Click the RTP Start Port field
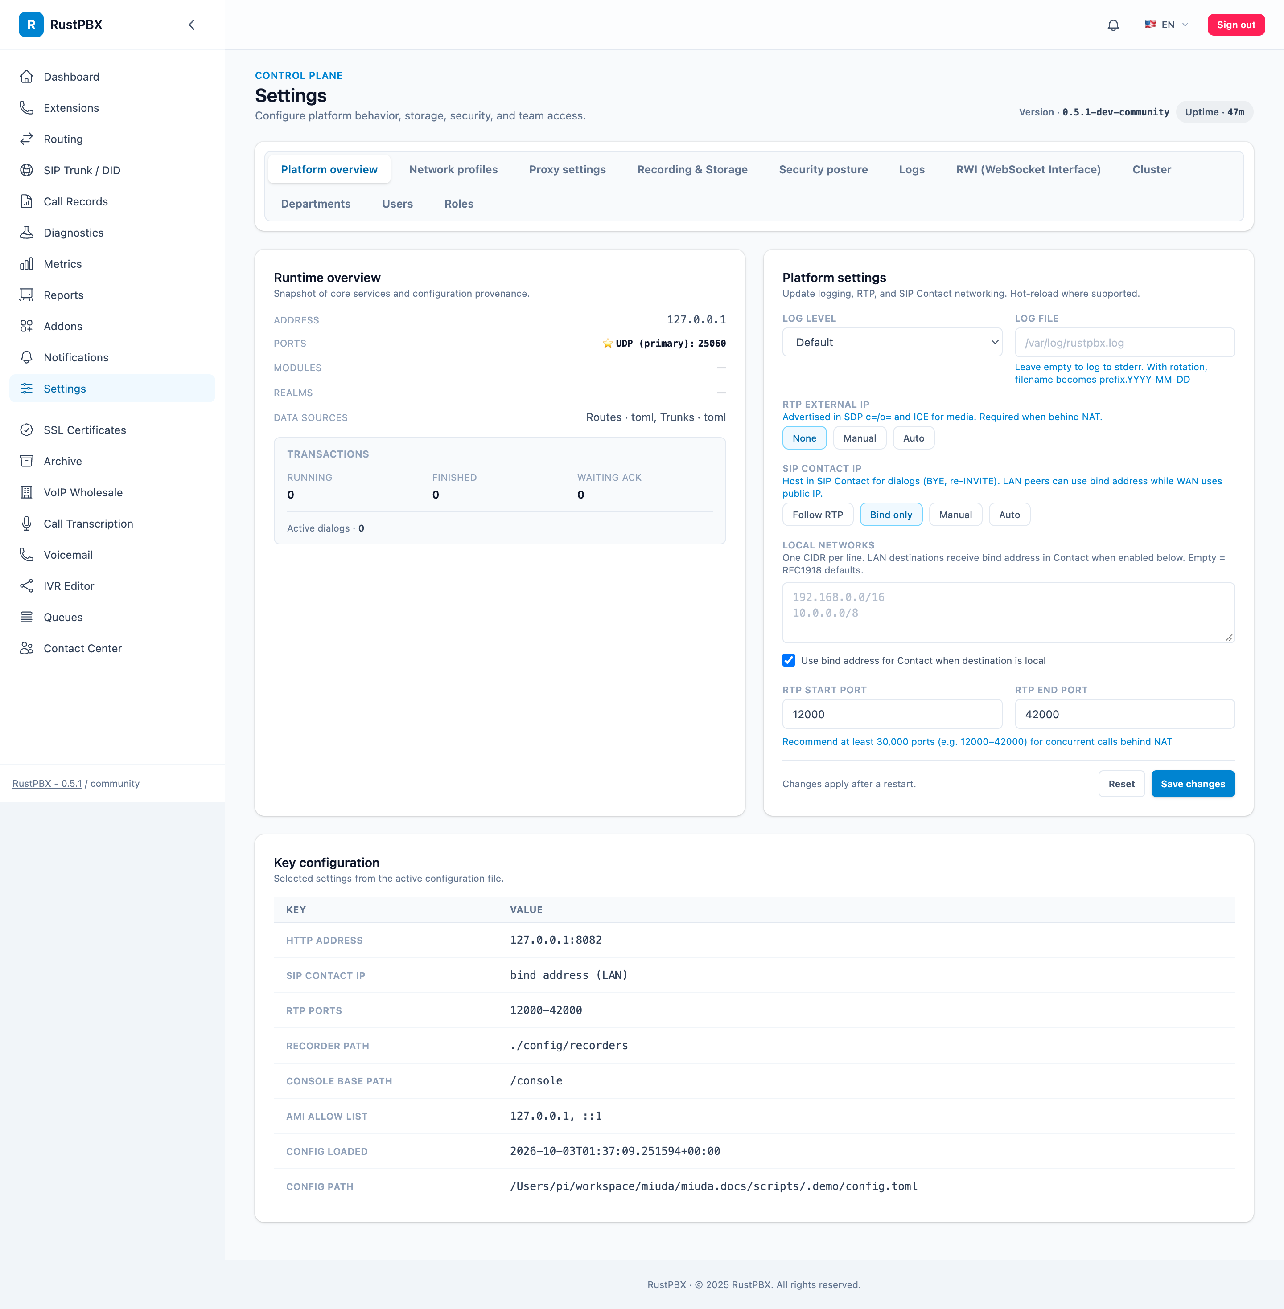Image resolution: width=1284 pixels, height=1309 pixels. pyautogui.click(x=892, y=715)
